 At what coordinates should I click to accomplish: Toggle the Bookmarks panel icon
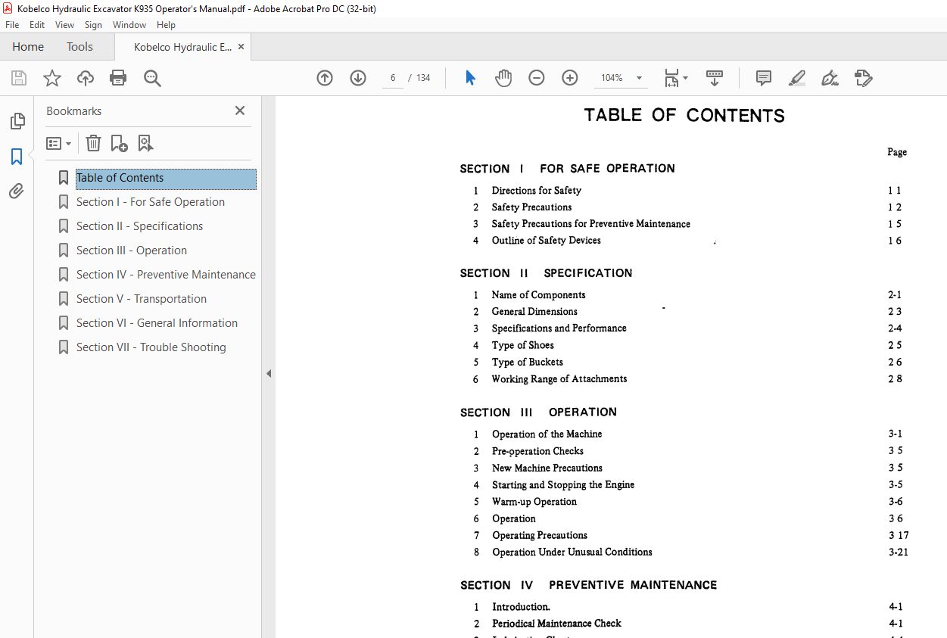point(17,157)
